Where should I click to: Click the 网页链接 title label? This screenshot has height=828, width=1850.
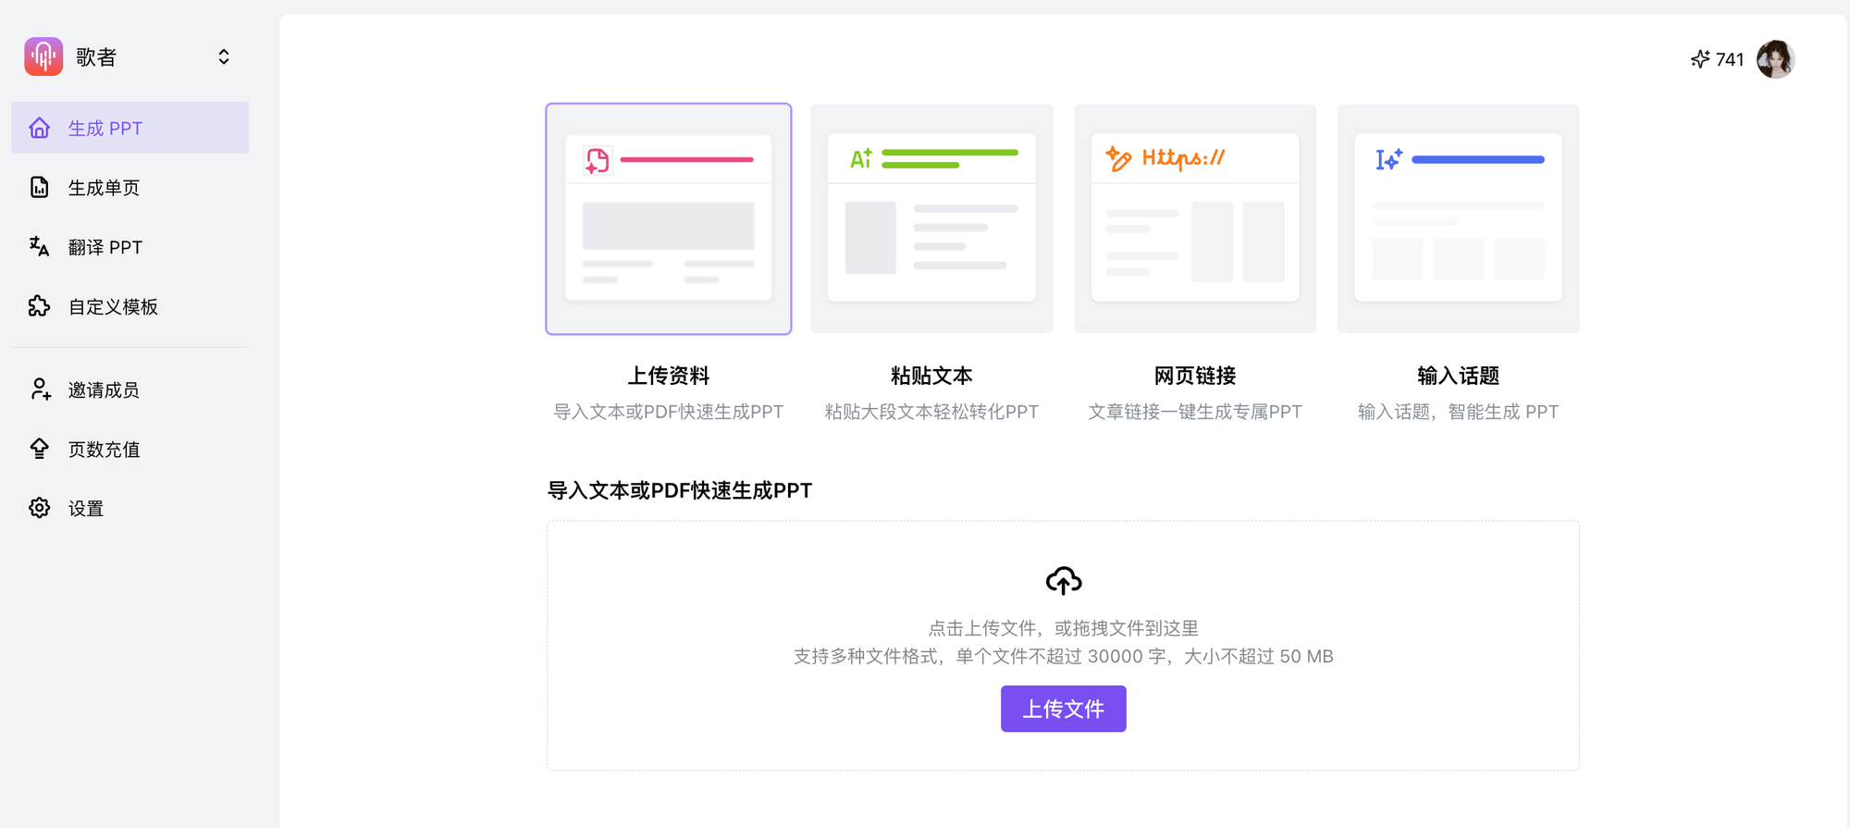click(x=1195, y=376)
